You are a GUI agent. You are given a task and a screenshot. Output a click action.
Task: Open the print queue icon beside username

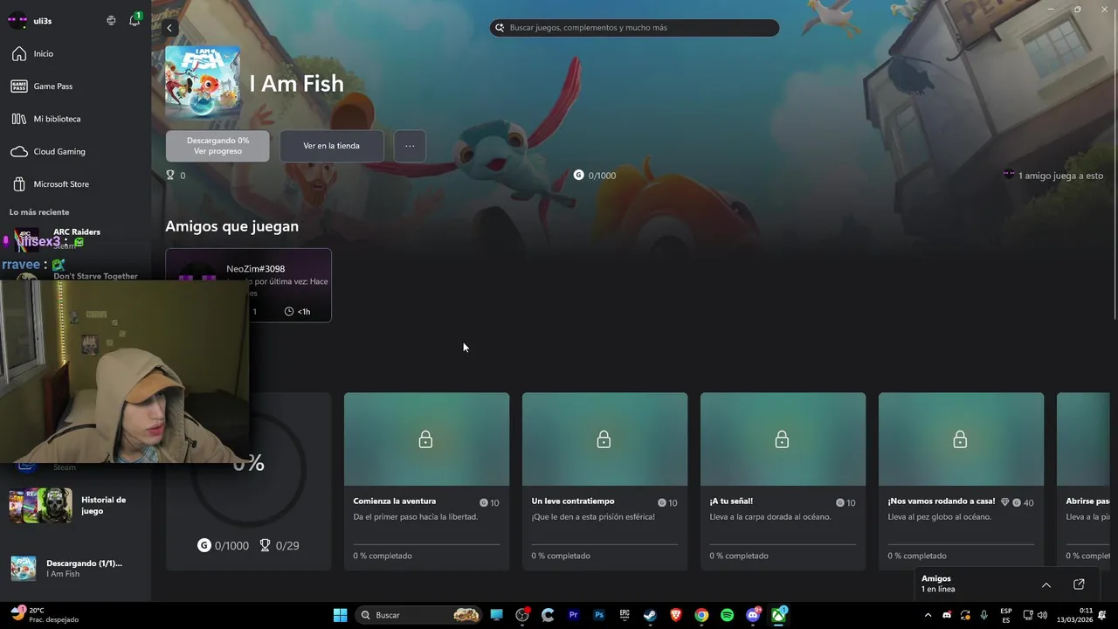pyautogui.click(x=111, y=20)
